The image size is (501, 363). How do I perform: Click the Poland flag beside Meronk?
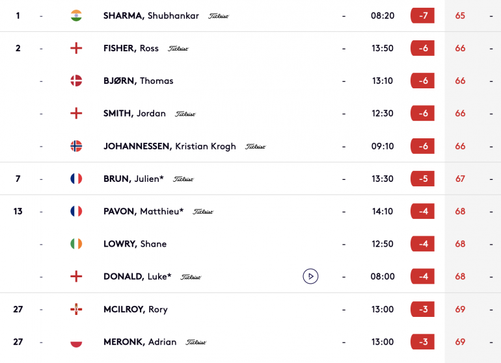click(x=76, y=342)
